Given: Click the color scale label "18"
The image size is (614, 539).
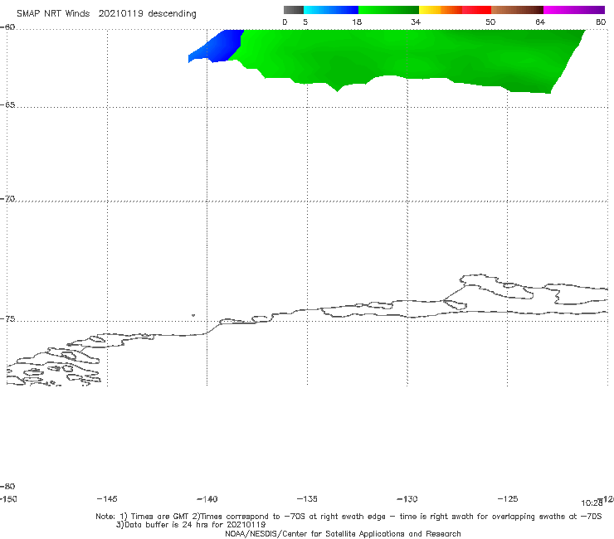Looking at the screenshot, I should point(357,22).
